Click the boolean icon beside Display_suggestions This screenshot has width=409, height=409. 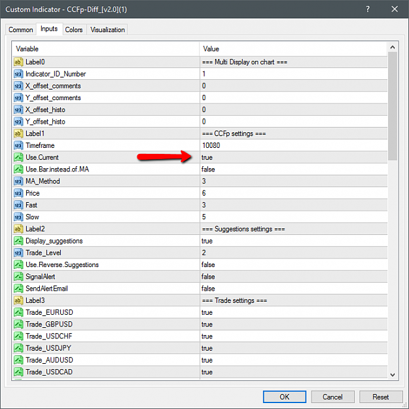[18, 241]
